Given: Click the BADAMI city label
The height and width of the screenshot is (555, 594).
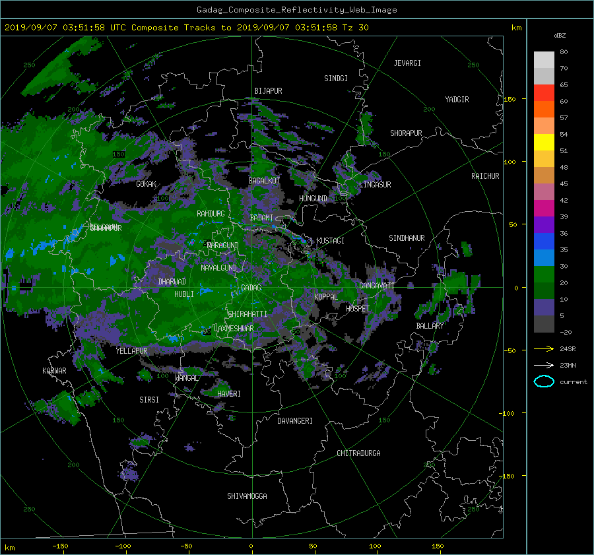Looking at the screenshot, I should tap(261, 218).
